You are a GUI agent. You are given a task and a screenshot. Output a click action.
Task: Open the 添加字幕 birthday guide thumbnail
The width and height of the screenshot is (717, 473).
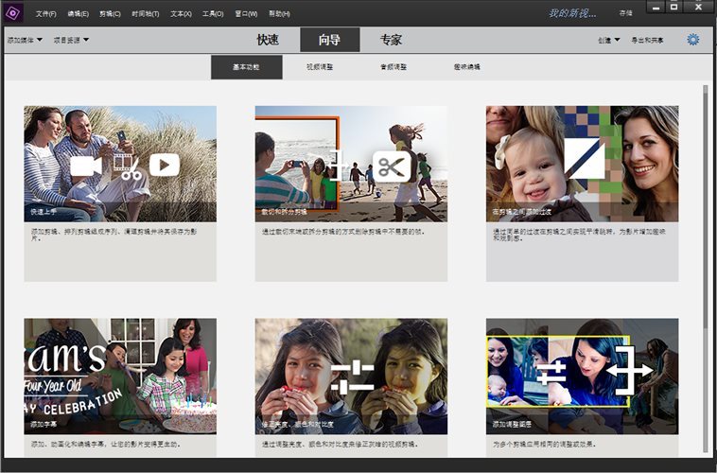[120, 376]
